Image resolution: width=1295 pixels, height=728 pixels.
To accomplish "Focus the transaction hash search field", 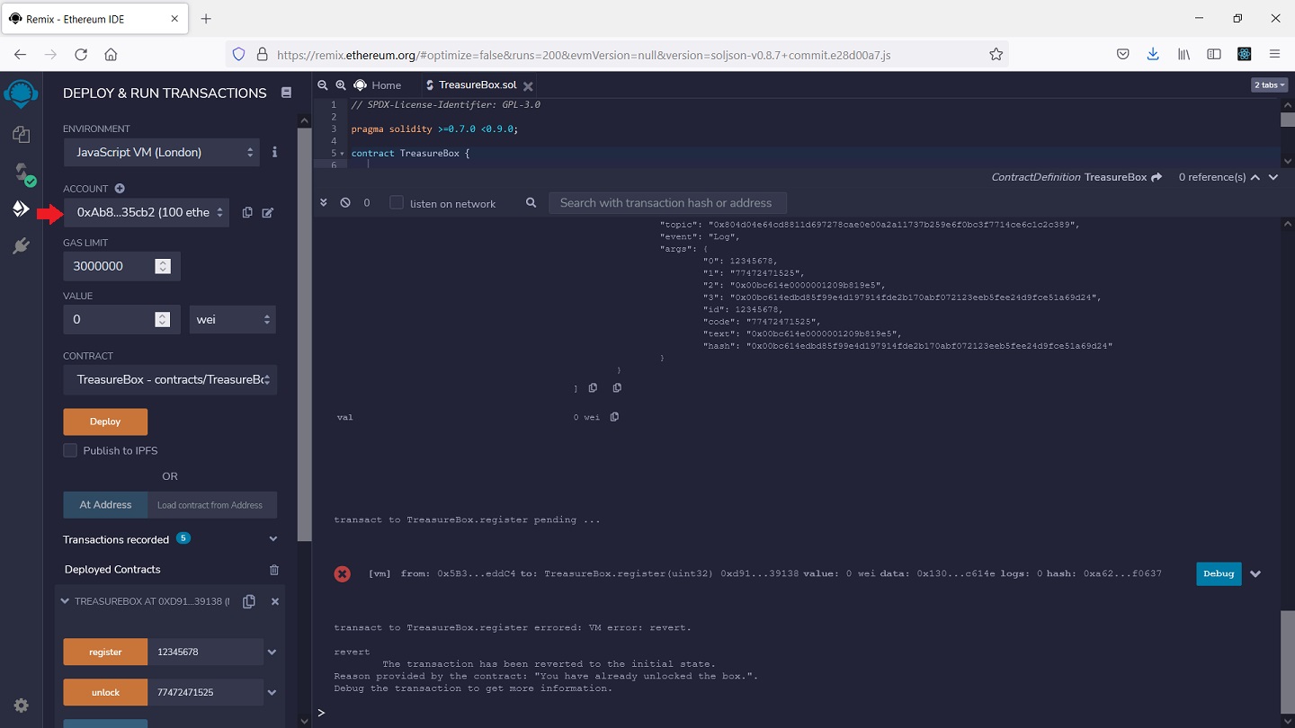I will click(666, 203).
